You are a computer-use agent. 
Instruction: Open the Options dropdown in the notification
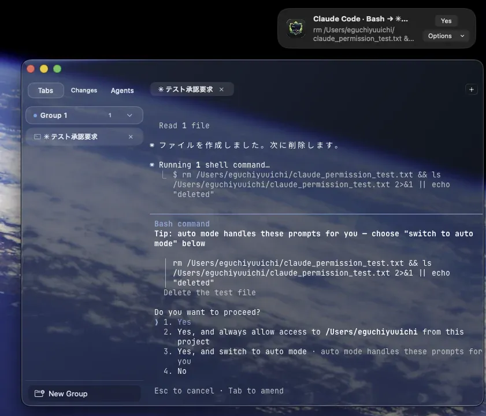(446, 36)
